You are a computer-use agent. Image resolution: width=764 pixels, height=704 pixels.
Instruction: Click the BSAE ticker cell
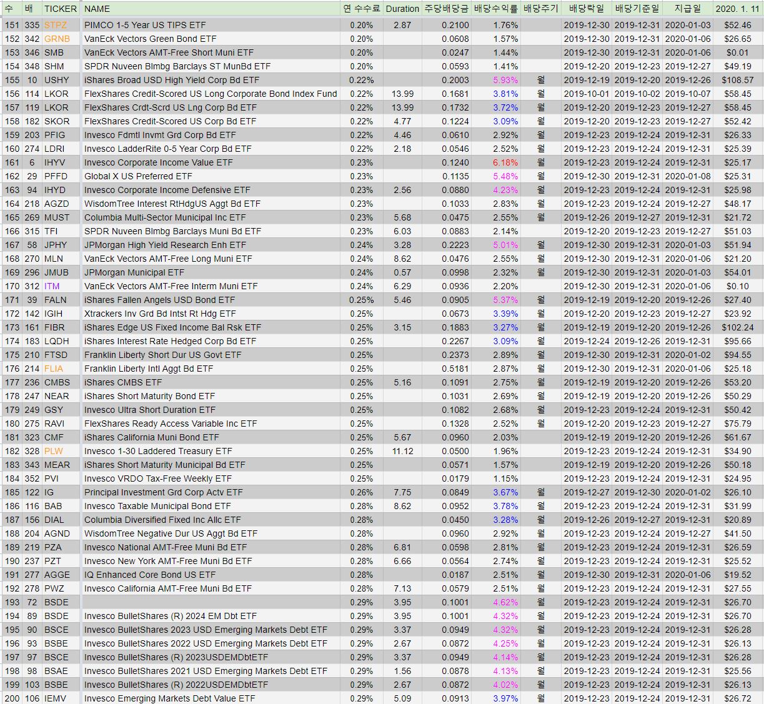(x=61, y=671)
